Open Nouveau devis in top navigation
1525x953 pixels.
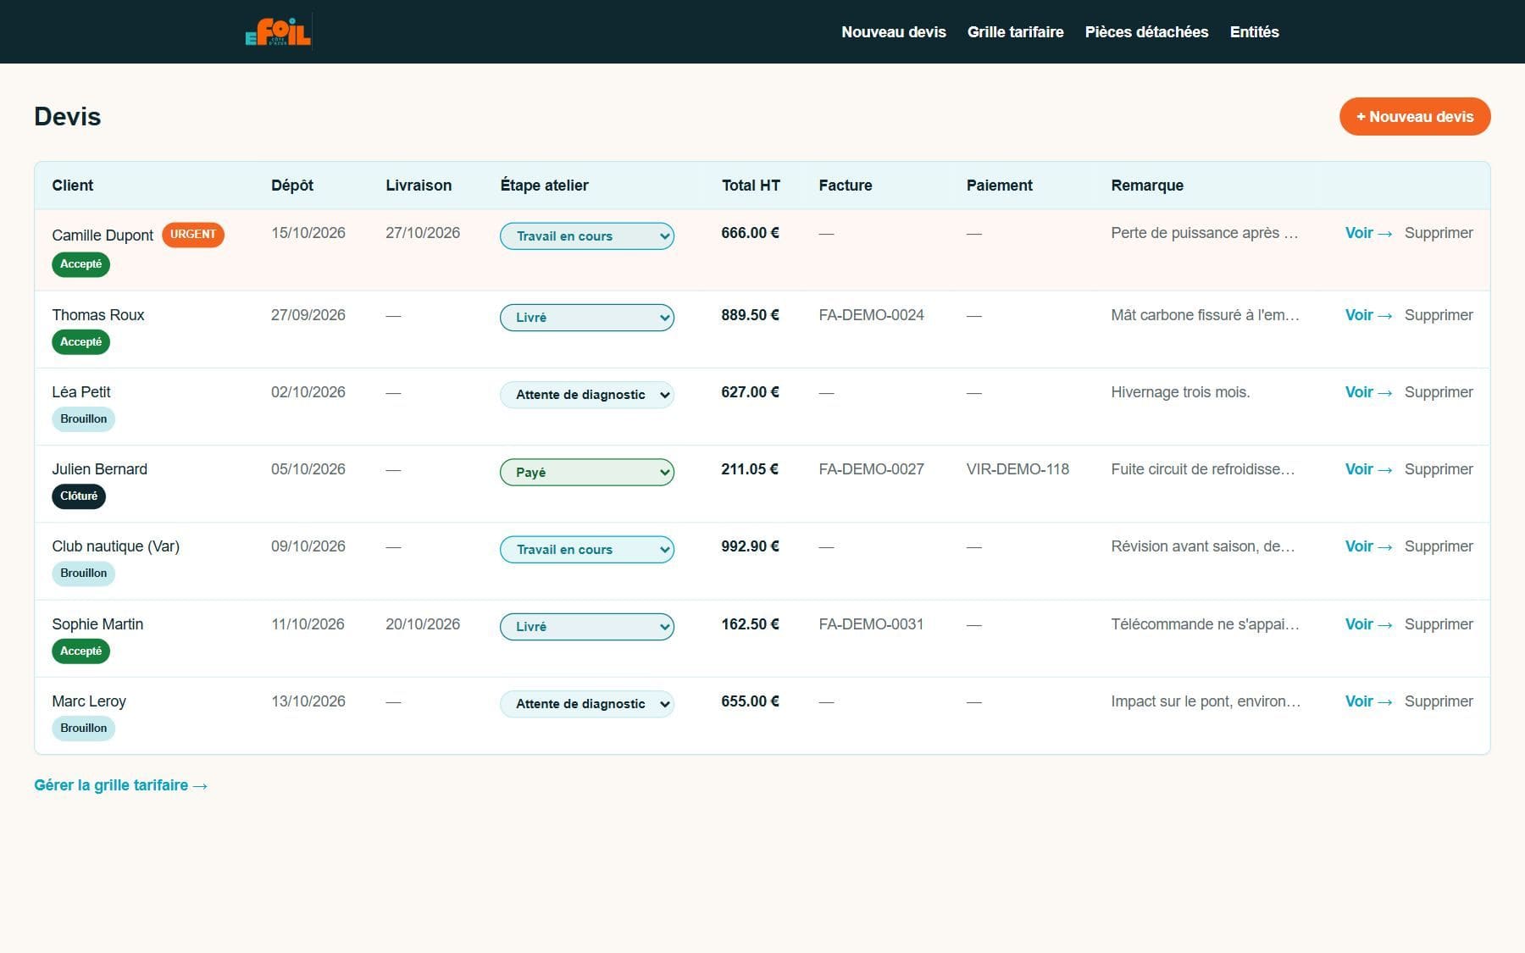893,31
